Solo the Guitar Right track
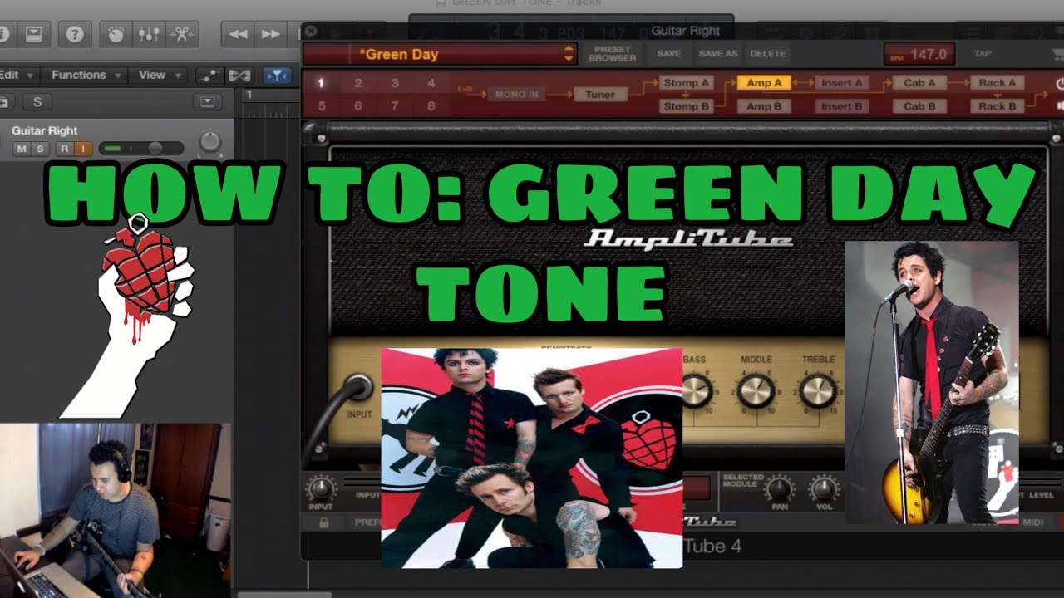Viewport: 1064px width, 598px height. tap(39, 149)
